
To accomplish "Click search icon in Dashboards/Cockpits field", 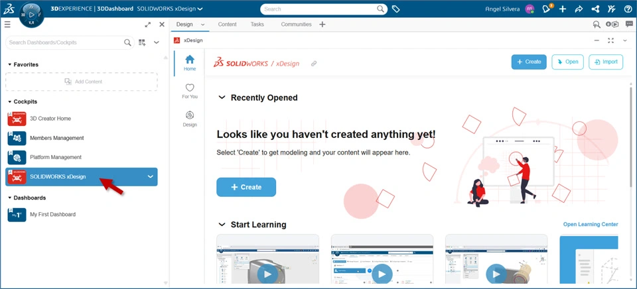I will coord(127,42).
